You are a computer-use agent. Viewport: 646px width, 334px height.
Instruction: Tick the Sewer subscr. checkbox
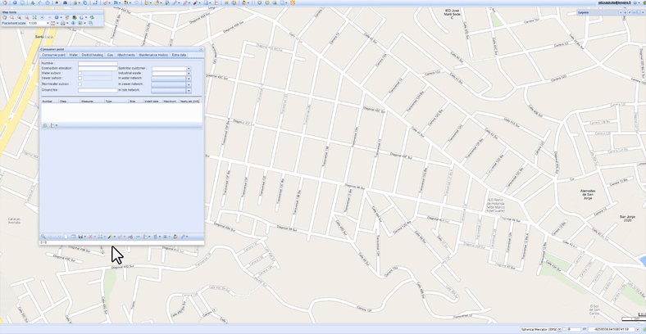80,78
